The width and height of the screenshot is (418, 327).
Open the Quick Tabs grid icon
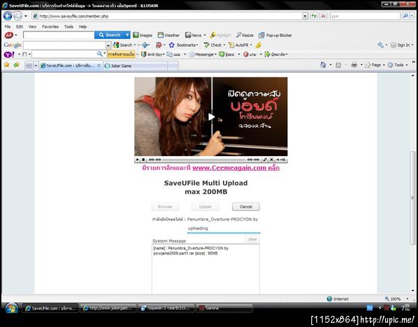point(29,66)
